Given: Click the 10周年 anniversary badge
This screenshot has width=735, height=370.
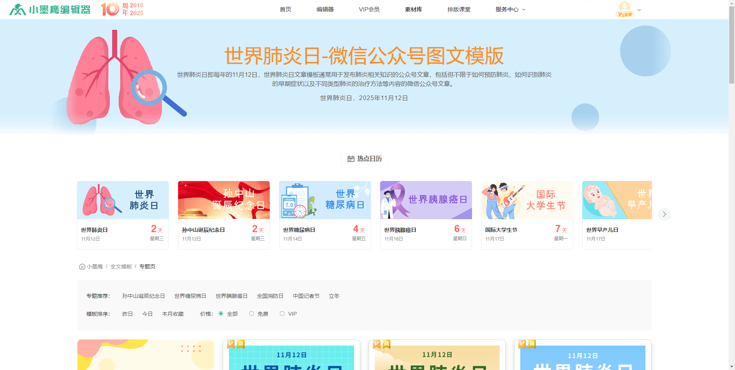Looking at the screenshot, I should (122, 9).
